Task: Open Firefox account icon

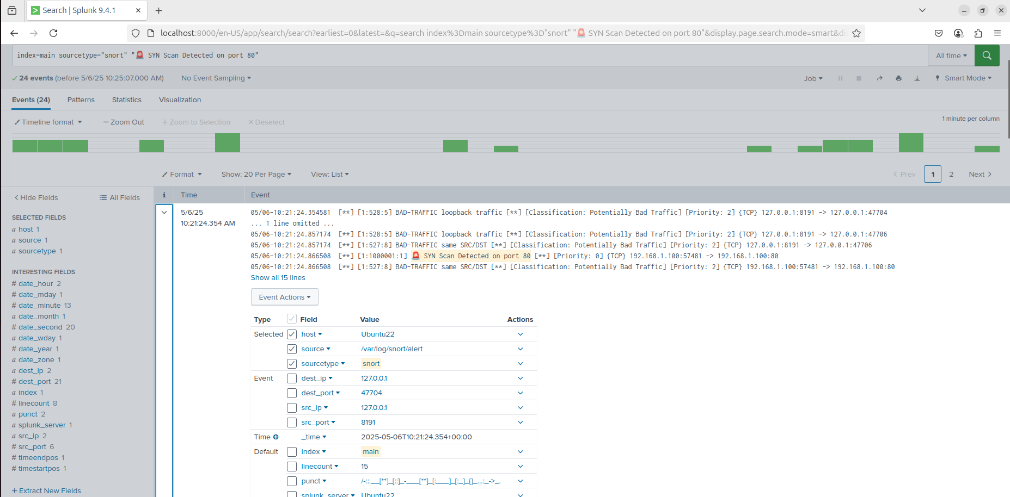Action: click(958, 33)
